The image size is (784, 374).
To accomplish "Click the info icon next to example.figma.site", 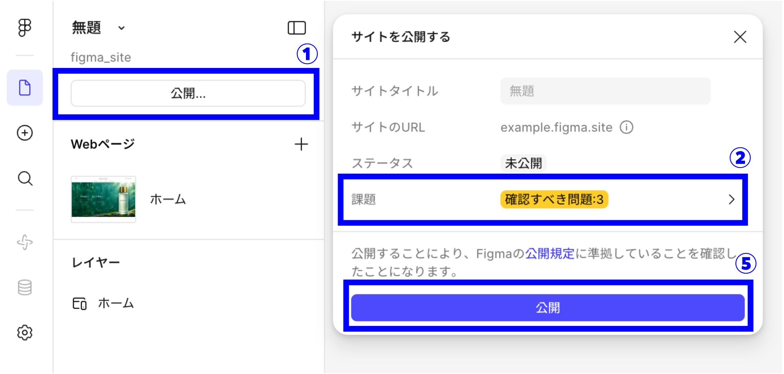I will pos(627,127).
